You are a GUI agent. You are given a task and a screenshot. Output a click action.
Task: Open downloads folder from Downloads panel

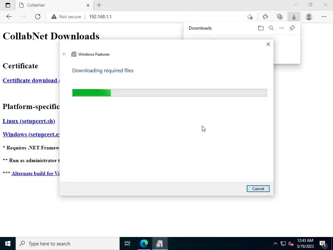click(x=260, y=28)
